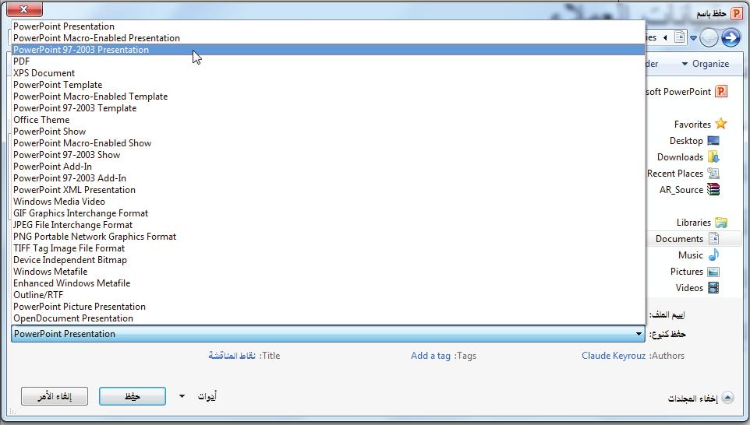Edit the Authors value Claude Keyrouz
Screen dimensions: 750x425
point(614,356)
